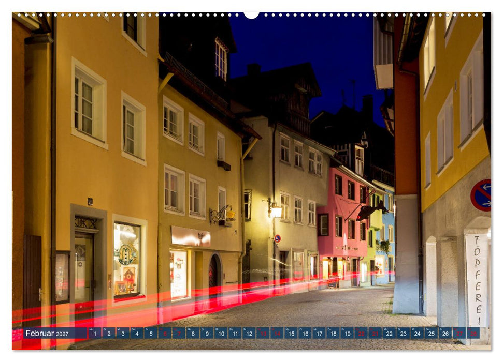This screenshot has height=362, width=503.
Task: Choose red weekend day 21
Action: pyautogui.click(x=375, y=333)
